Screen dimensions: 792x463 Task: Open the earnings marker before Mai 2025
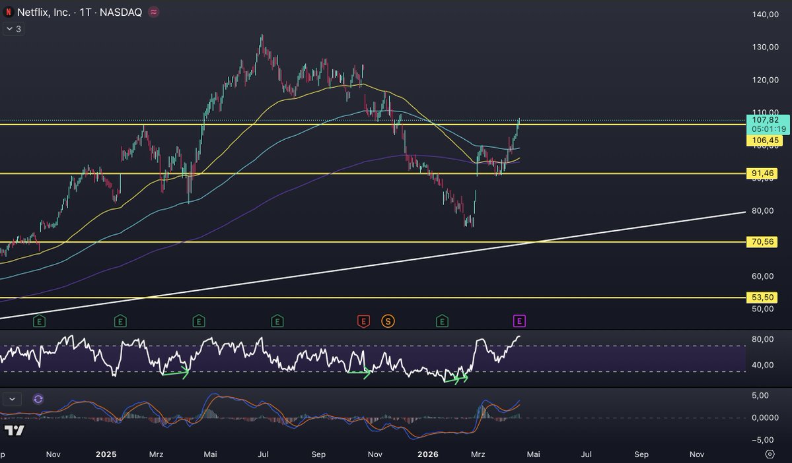[x=199, y=321]
